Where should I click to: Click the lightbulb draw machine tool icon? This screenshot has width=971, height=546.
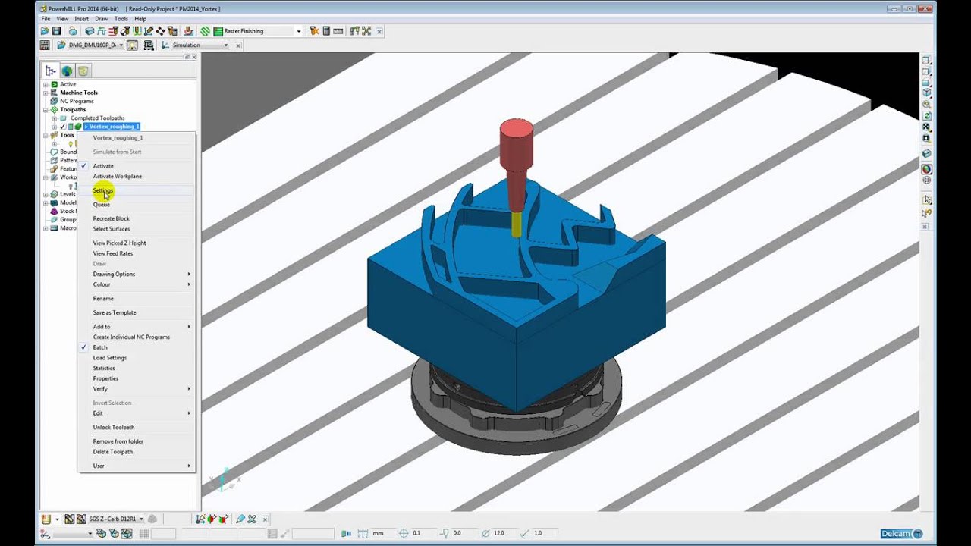click(132, 45)
